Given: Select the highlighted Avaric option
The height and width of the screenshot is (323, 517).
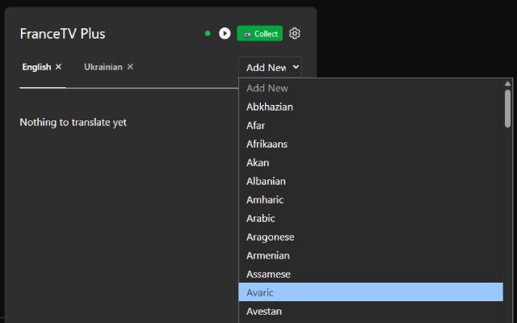Looking at the screenshot, I should [x=371, y=292].
